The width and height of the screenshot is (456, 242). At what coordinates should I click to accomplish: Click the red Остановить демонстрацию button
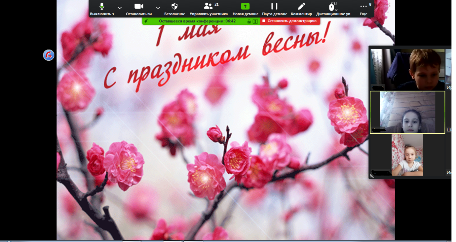(290, 21)
